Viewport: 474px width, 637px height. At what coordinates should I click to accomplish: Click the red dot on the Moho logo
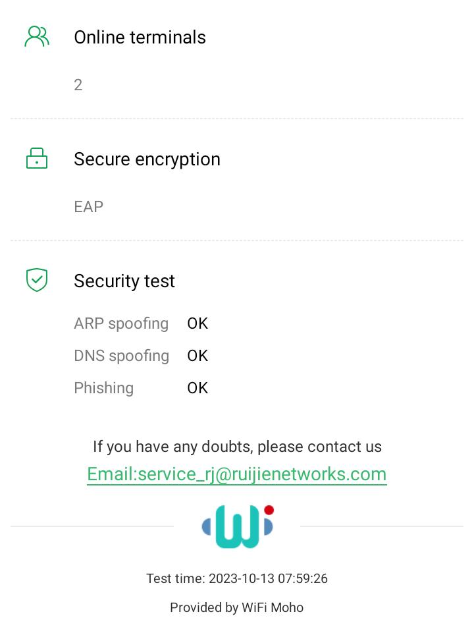[269, 511]
